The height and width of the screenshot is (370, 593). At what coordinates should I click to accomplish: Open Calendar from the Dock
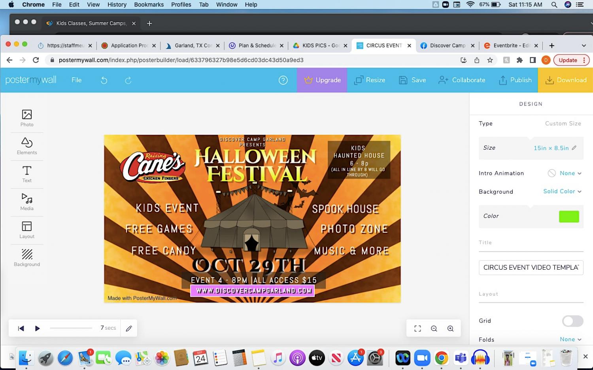click(200, 358)
